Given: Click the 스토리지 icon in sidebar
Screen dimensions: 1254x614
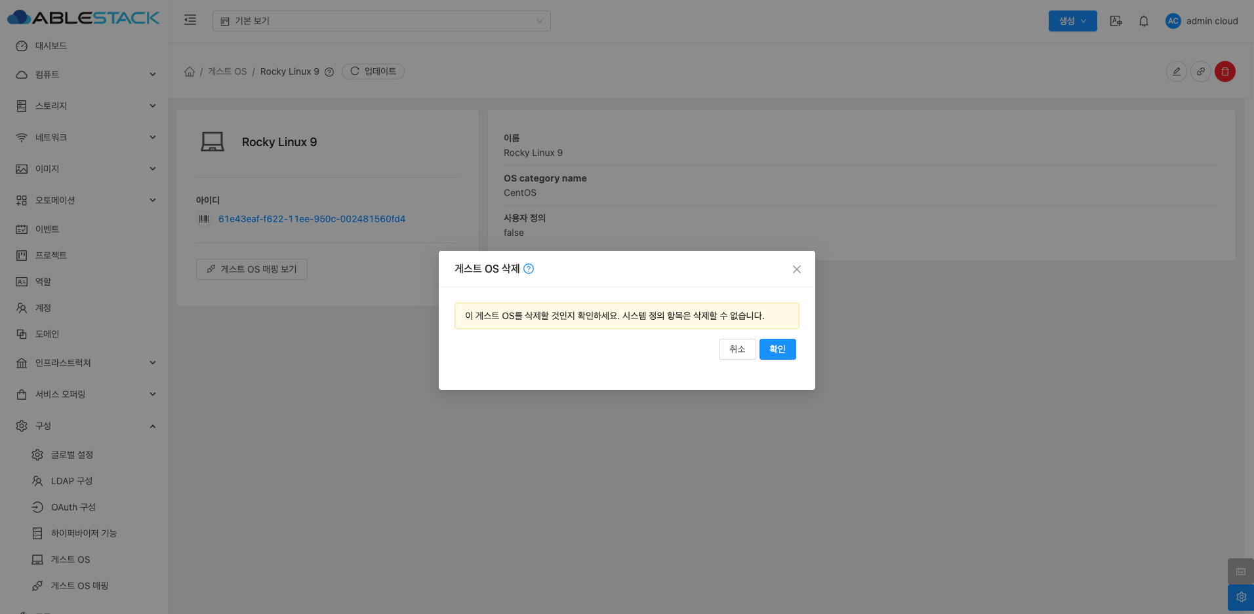Looking at the screenshot, I should click(x=22, y=106).
